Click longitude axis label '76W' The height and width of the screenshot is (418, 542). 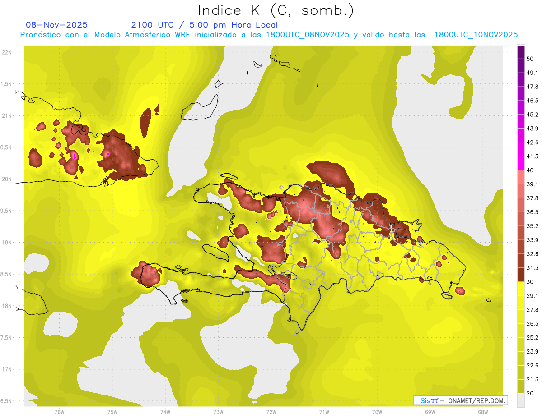click(59, 412)
